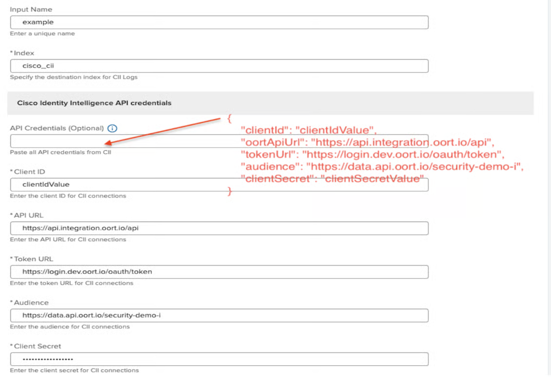Click "Enter the token URL for CII connections" hint
This screenshot has height=377, width=551.
pos(72,283)
